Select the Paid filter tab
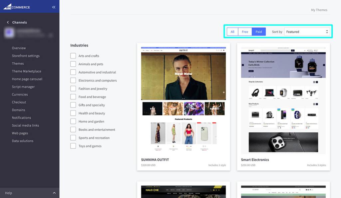This screenshot has width=341, height=198. (x=259, y=32)
